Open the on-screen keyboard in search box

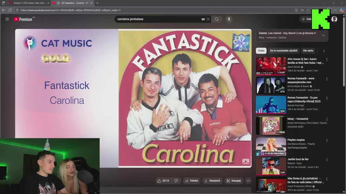point(203,19)
